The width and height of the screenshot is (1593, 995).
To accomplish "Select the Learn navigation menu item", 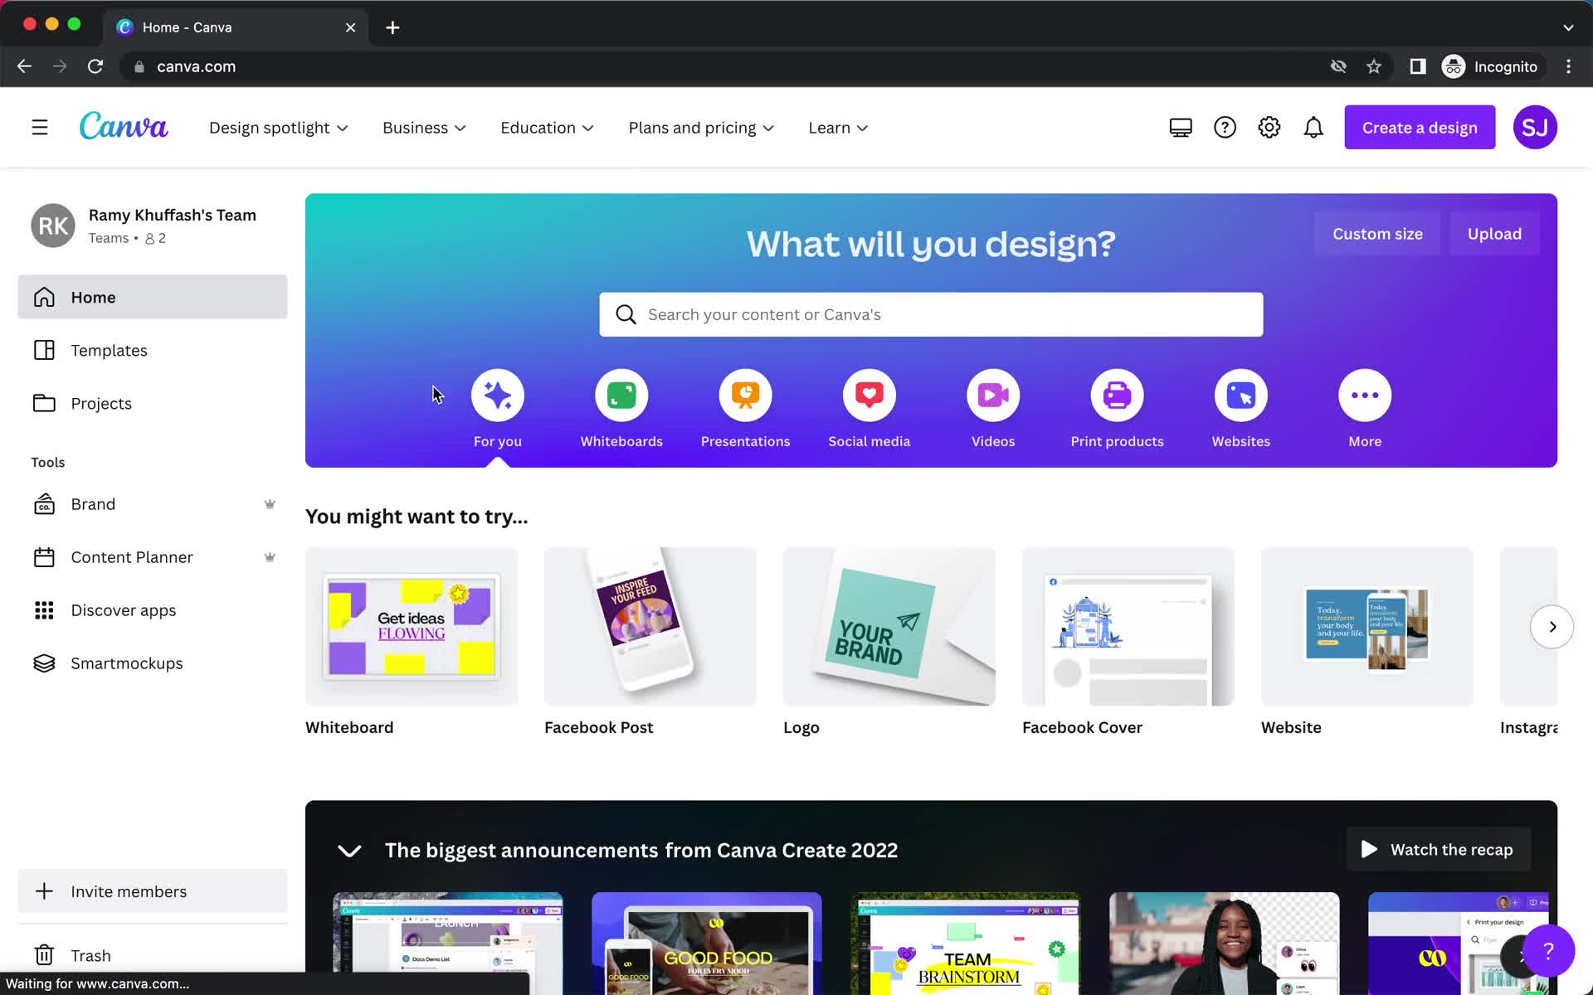I will point(838,127).
